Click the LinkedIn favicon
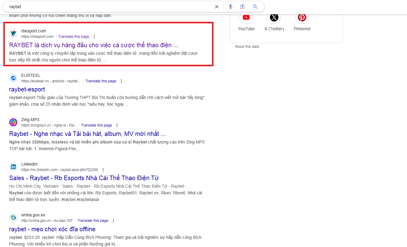407x247 pixels. pos(13,167)
